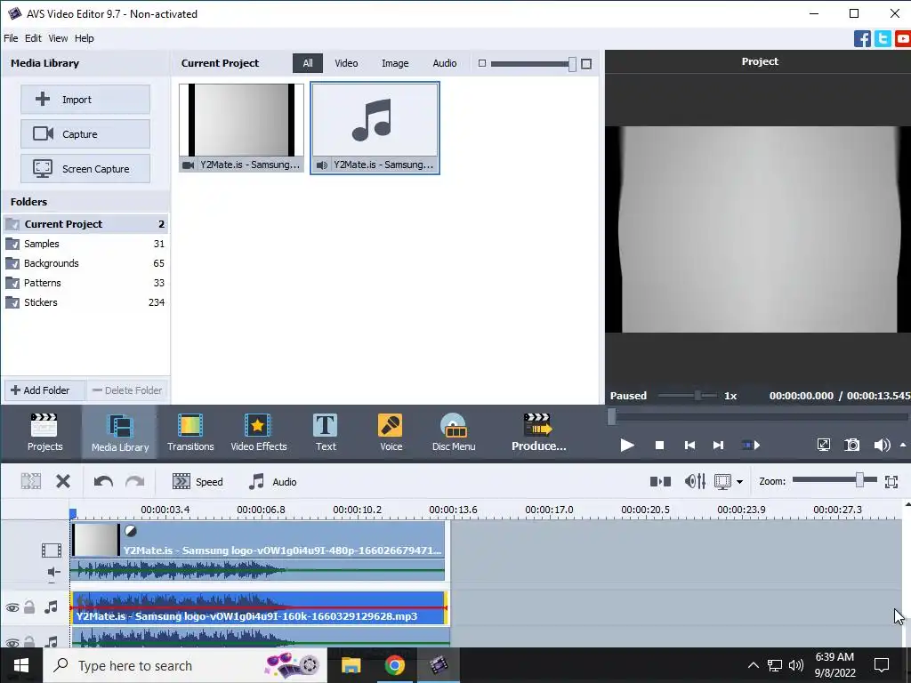Jump to the next frame
Image resolution: width=911 pixels, height=683 pixels.
point(718,446)
